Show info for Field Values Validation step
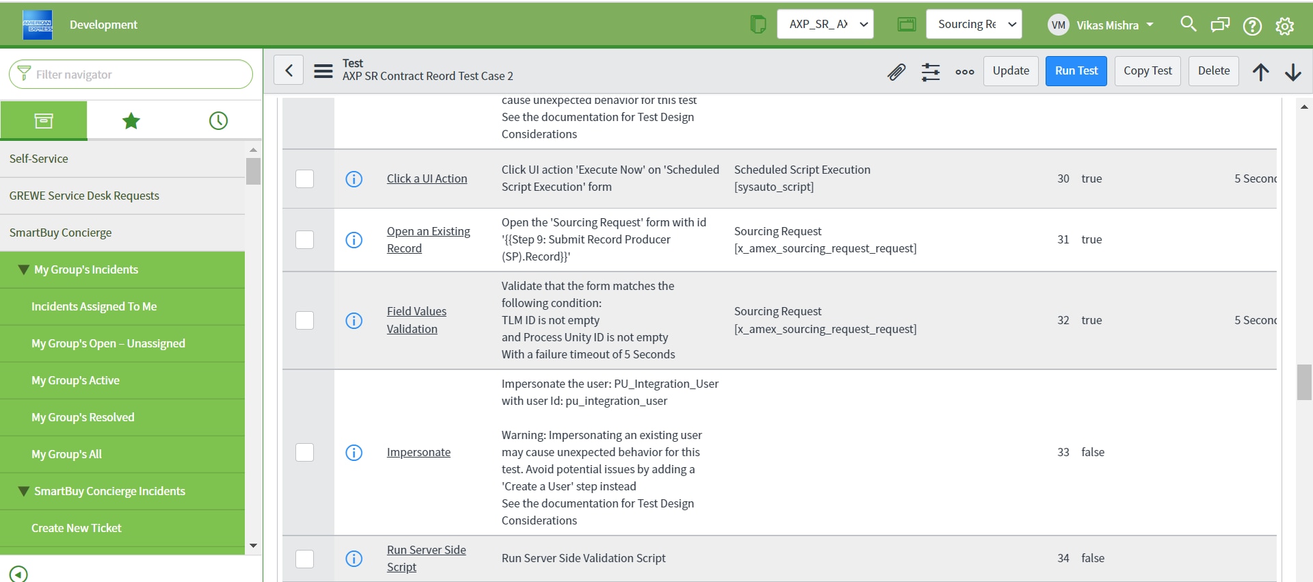 [354, 321]
